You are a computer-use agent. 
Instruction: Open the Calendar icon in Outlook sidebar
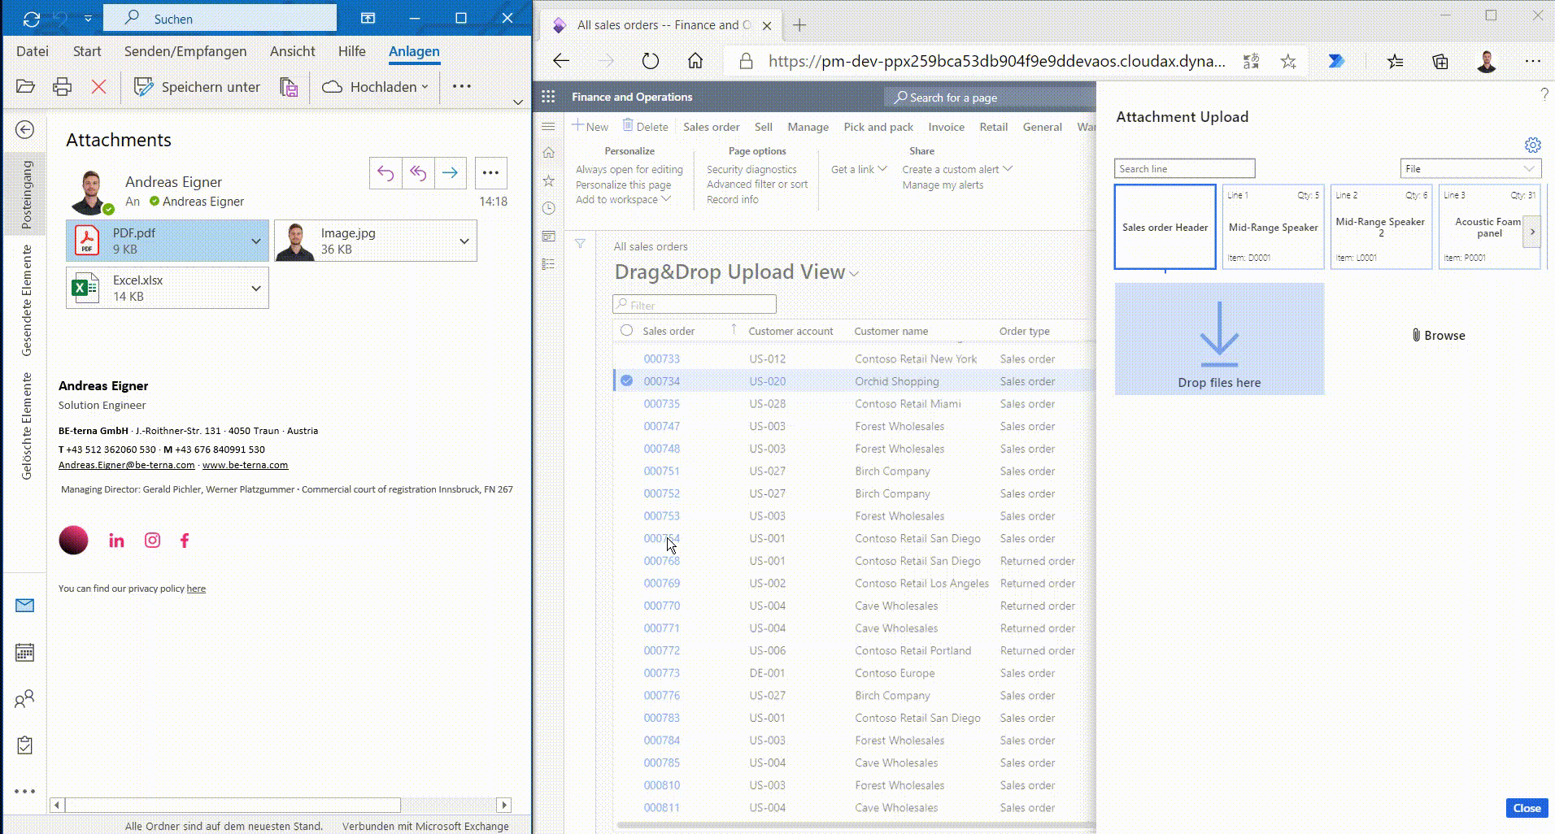point(24,652)
